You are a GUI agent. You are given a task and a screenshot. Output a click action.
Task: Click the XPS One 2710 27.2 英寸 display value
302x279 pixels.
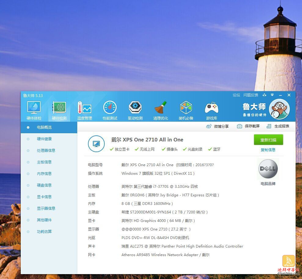pyautogui.click(x=156, y=229)
